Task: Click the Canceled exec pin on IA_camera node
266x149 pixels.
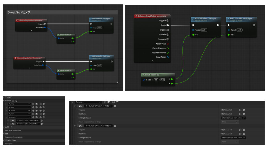Action: point(168,34)
